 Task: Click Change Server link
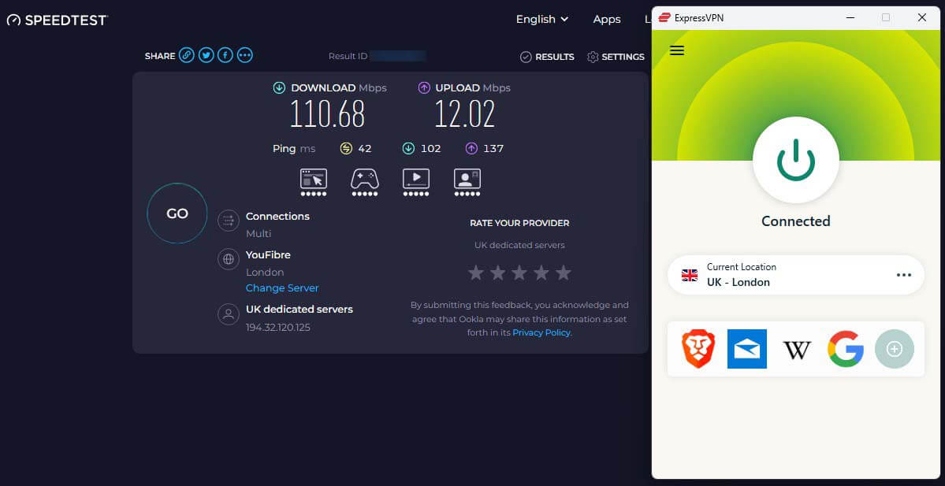[282, 288]
